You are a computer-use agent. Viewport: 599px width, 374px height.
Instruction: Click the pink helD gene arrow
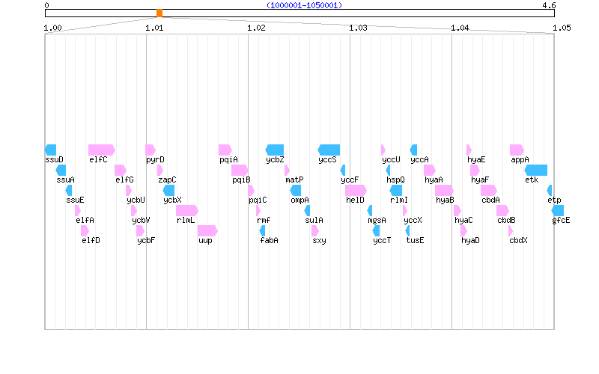356,190
